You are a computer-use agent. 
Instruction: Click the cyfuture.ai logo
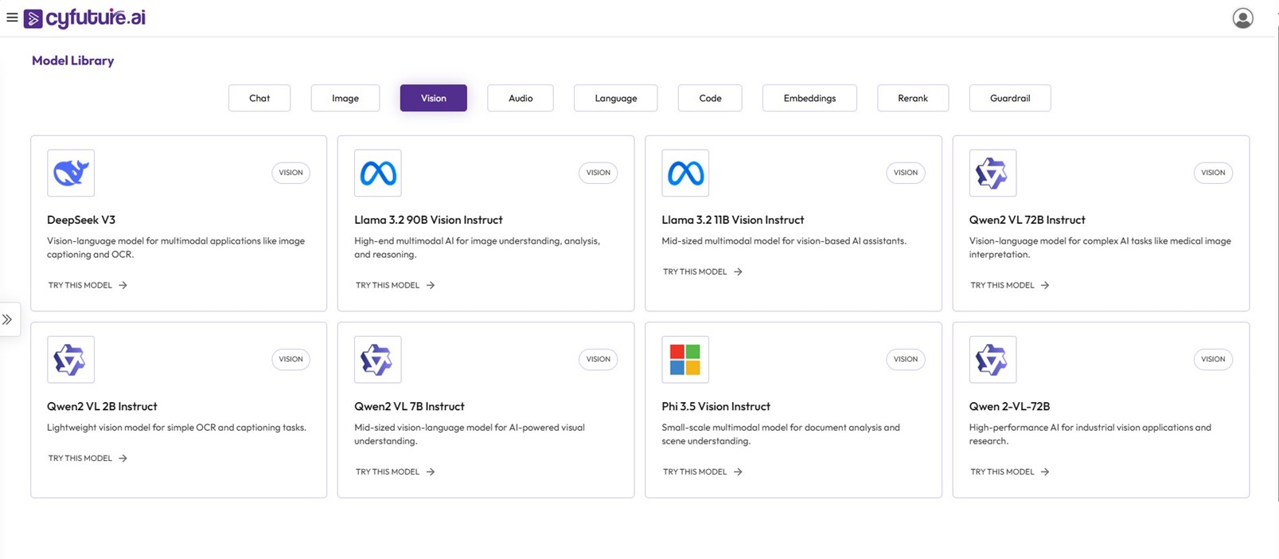[x=85, y=18]
